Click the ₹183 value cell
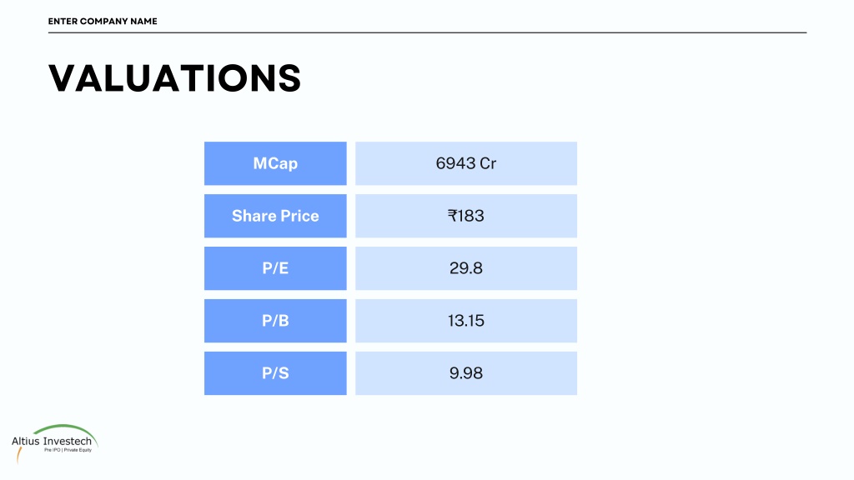This screenshot has width=854, height=480. point(465,216)
